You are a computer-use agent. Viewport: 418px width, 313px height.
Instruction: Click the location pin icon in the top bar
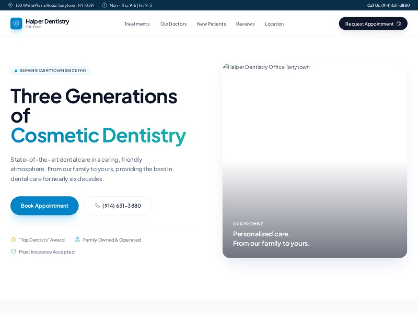[11, 5]
